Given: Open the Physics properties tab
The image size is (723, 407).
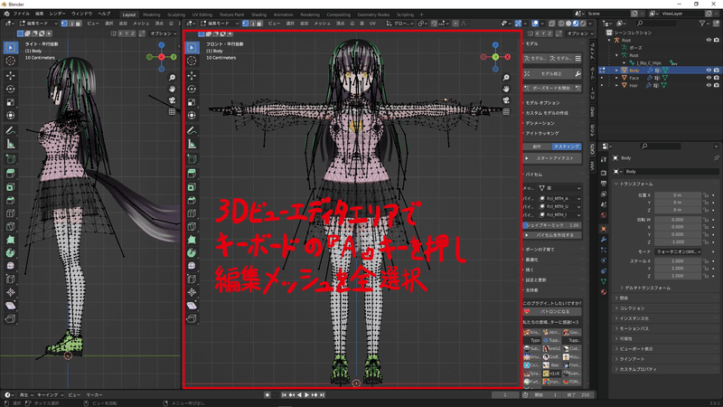Looking at the screenshot, I should tap(604, 260).
